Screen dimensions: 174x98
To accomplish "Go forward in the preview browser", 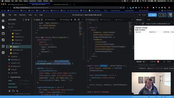I will pyautogui.click(x=139, y=24).
